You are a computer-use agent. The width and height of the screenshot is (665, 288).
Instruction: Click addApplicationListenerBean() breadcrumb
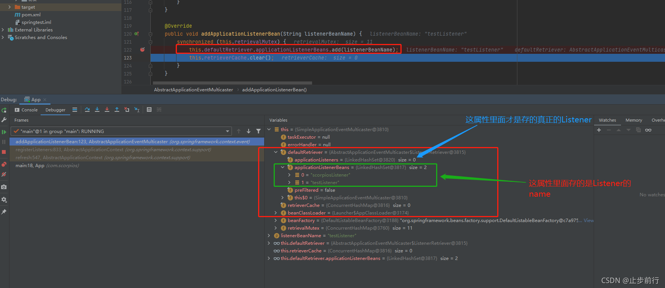coord(274,90)
